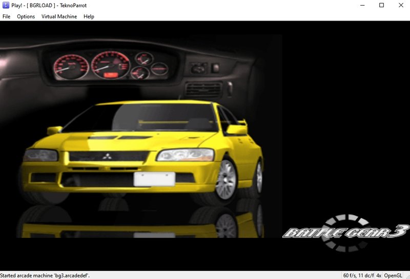Click the window title text 'Play! - [ BGRLOAD ] - TeknoParrot'
The width and height of the screenshot is (410, 279).
[x=49, y=5]
